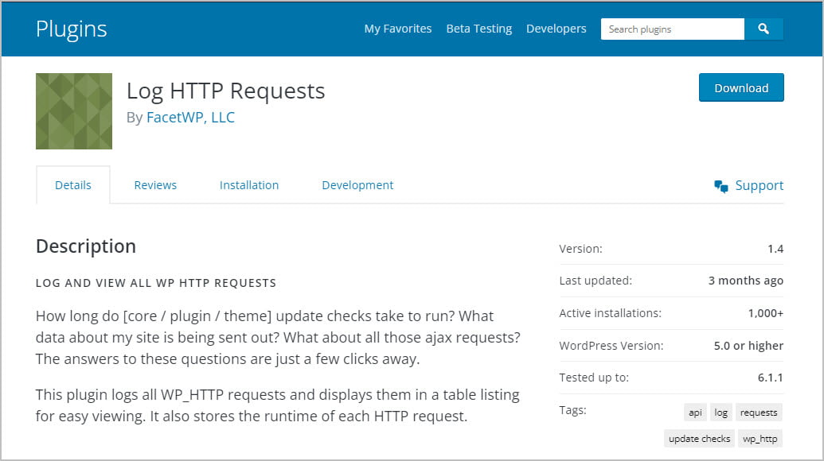Click the search magnifier icon
This screenshot has height=461, width=824.
[763, 29]
